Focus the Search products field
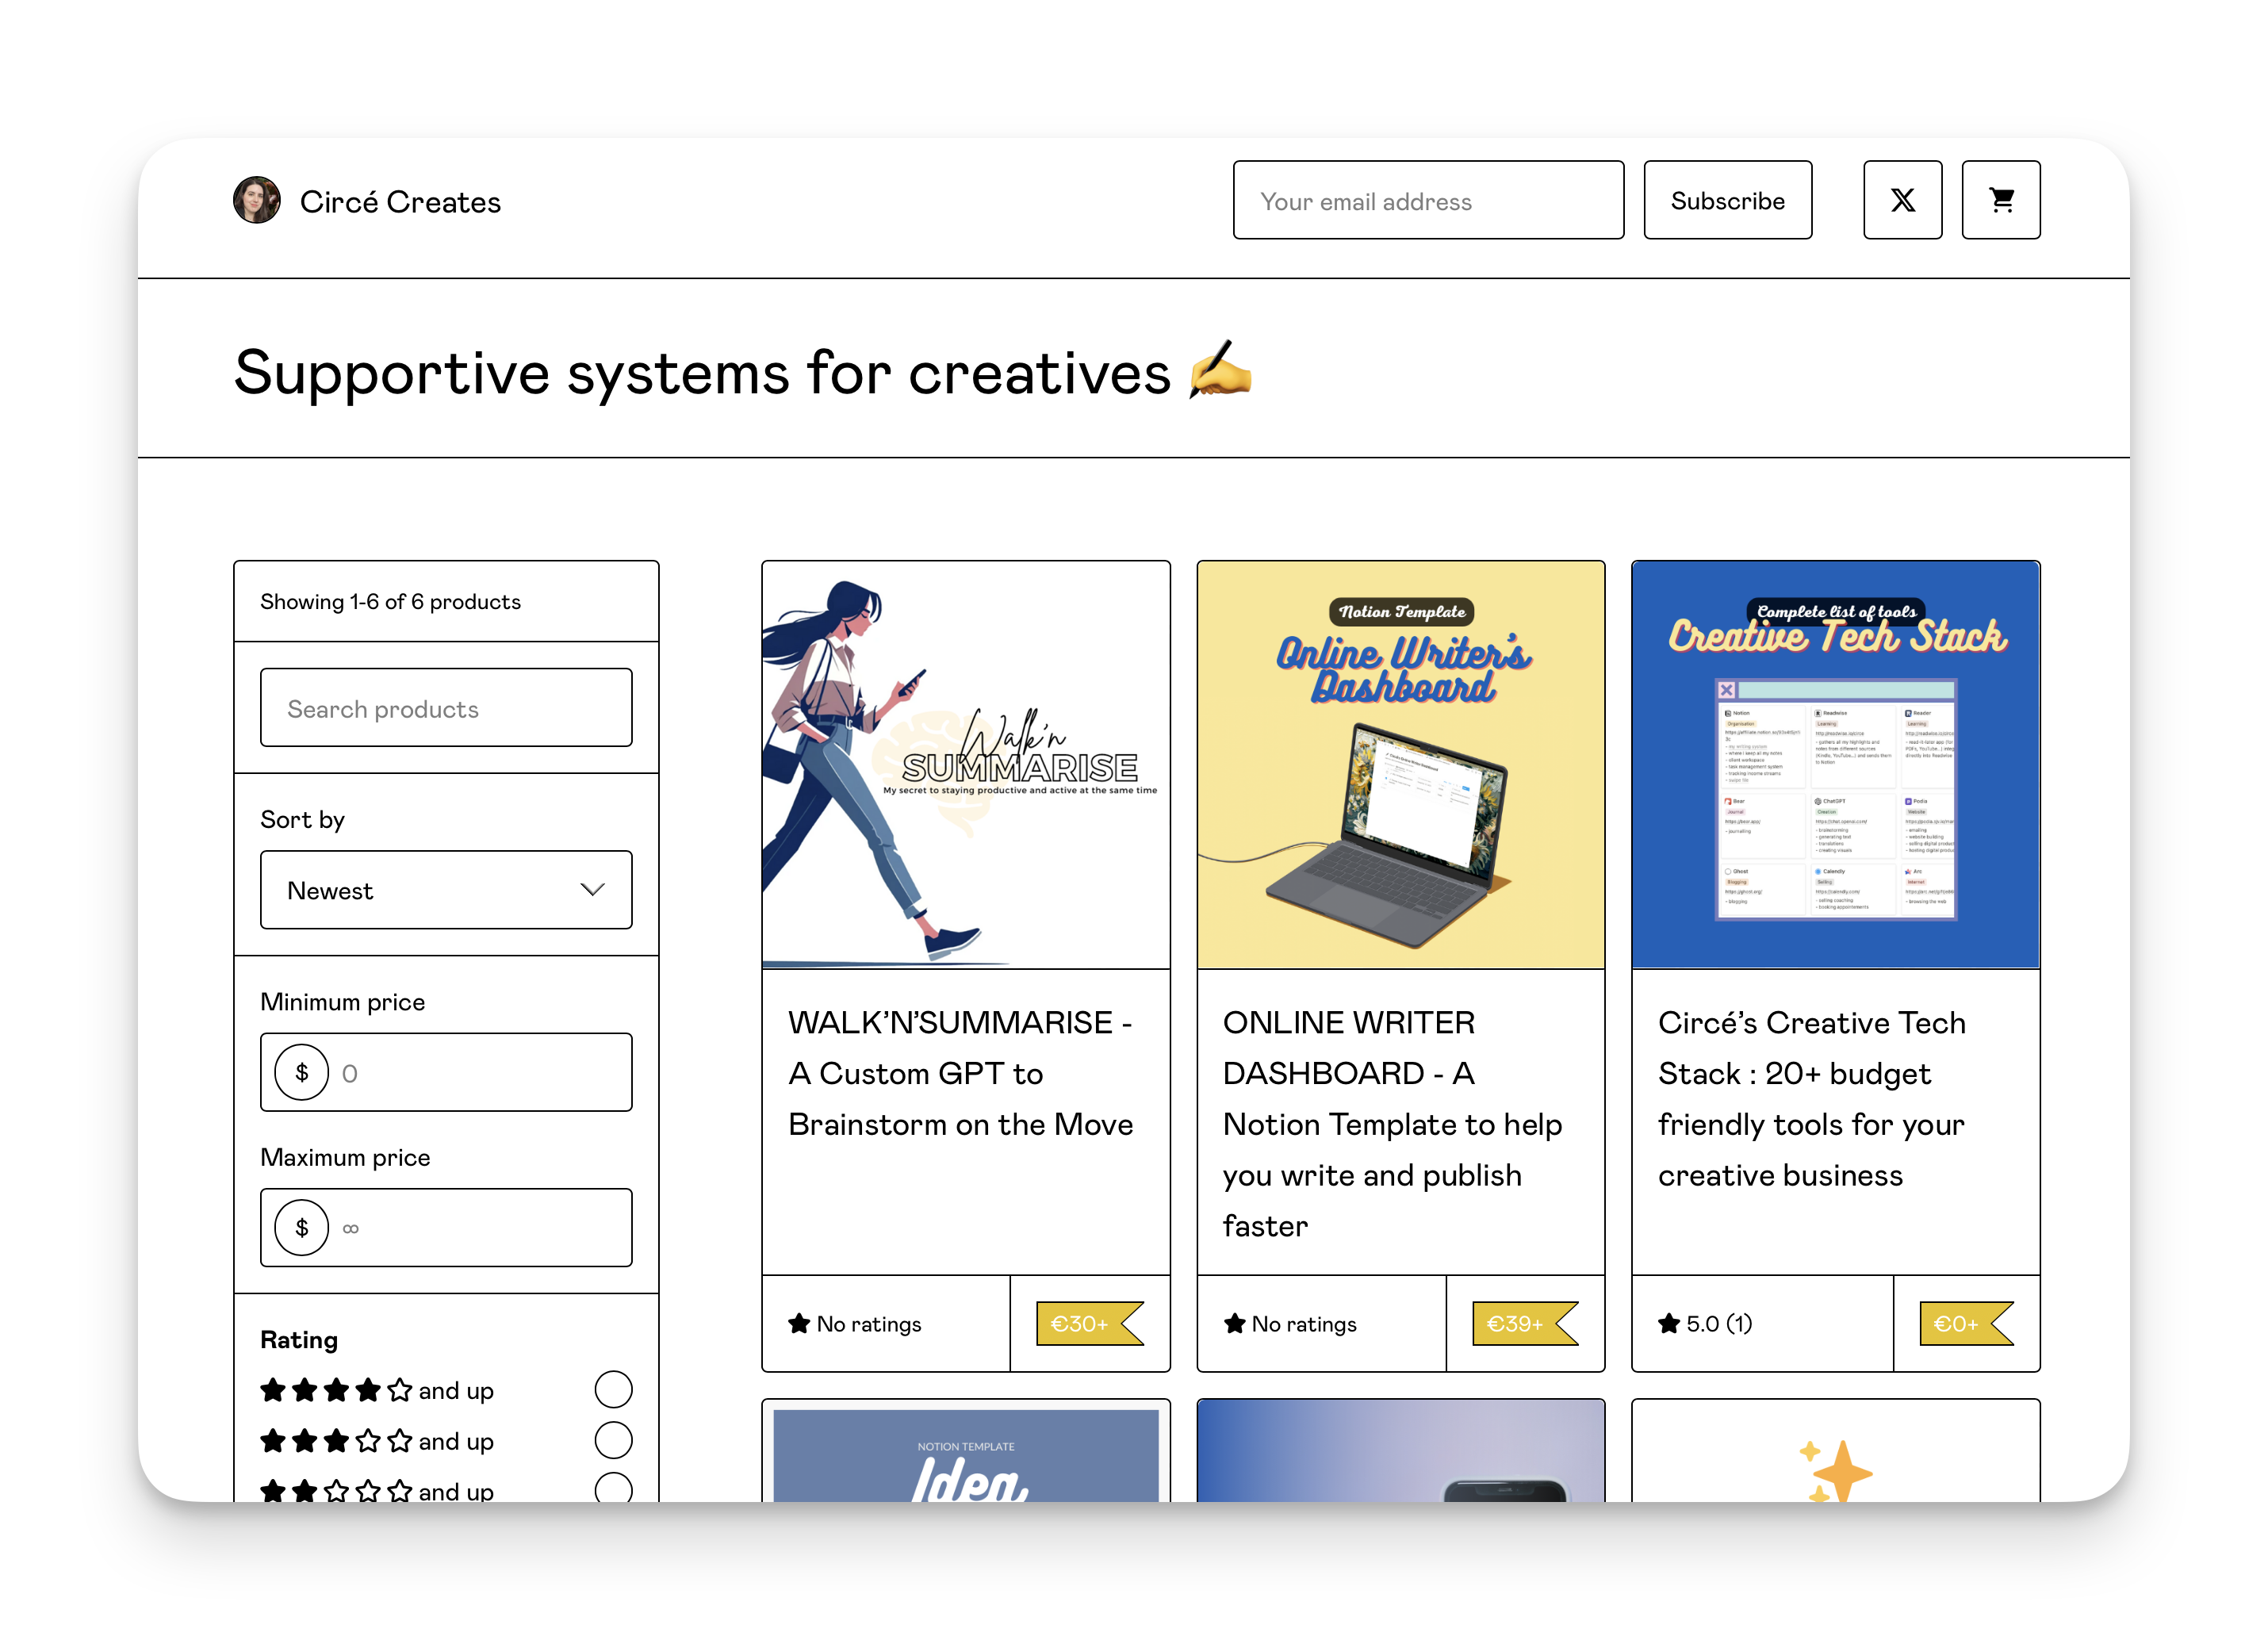 [x=445, y=708]
